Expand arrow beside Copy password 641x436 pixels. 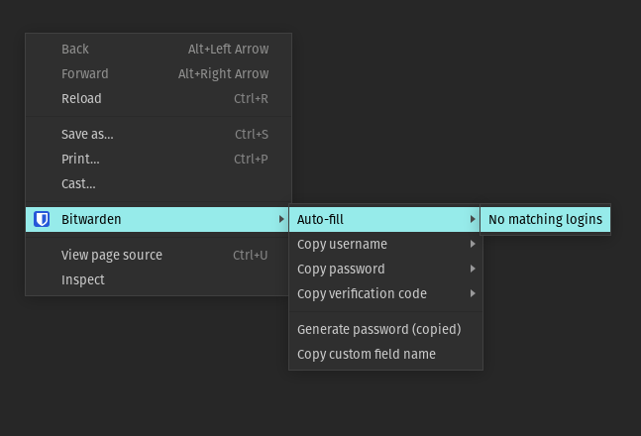tap(473, 269)
